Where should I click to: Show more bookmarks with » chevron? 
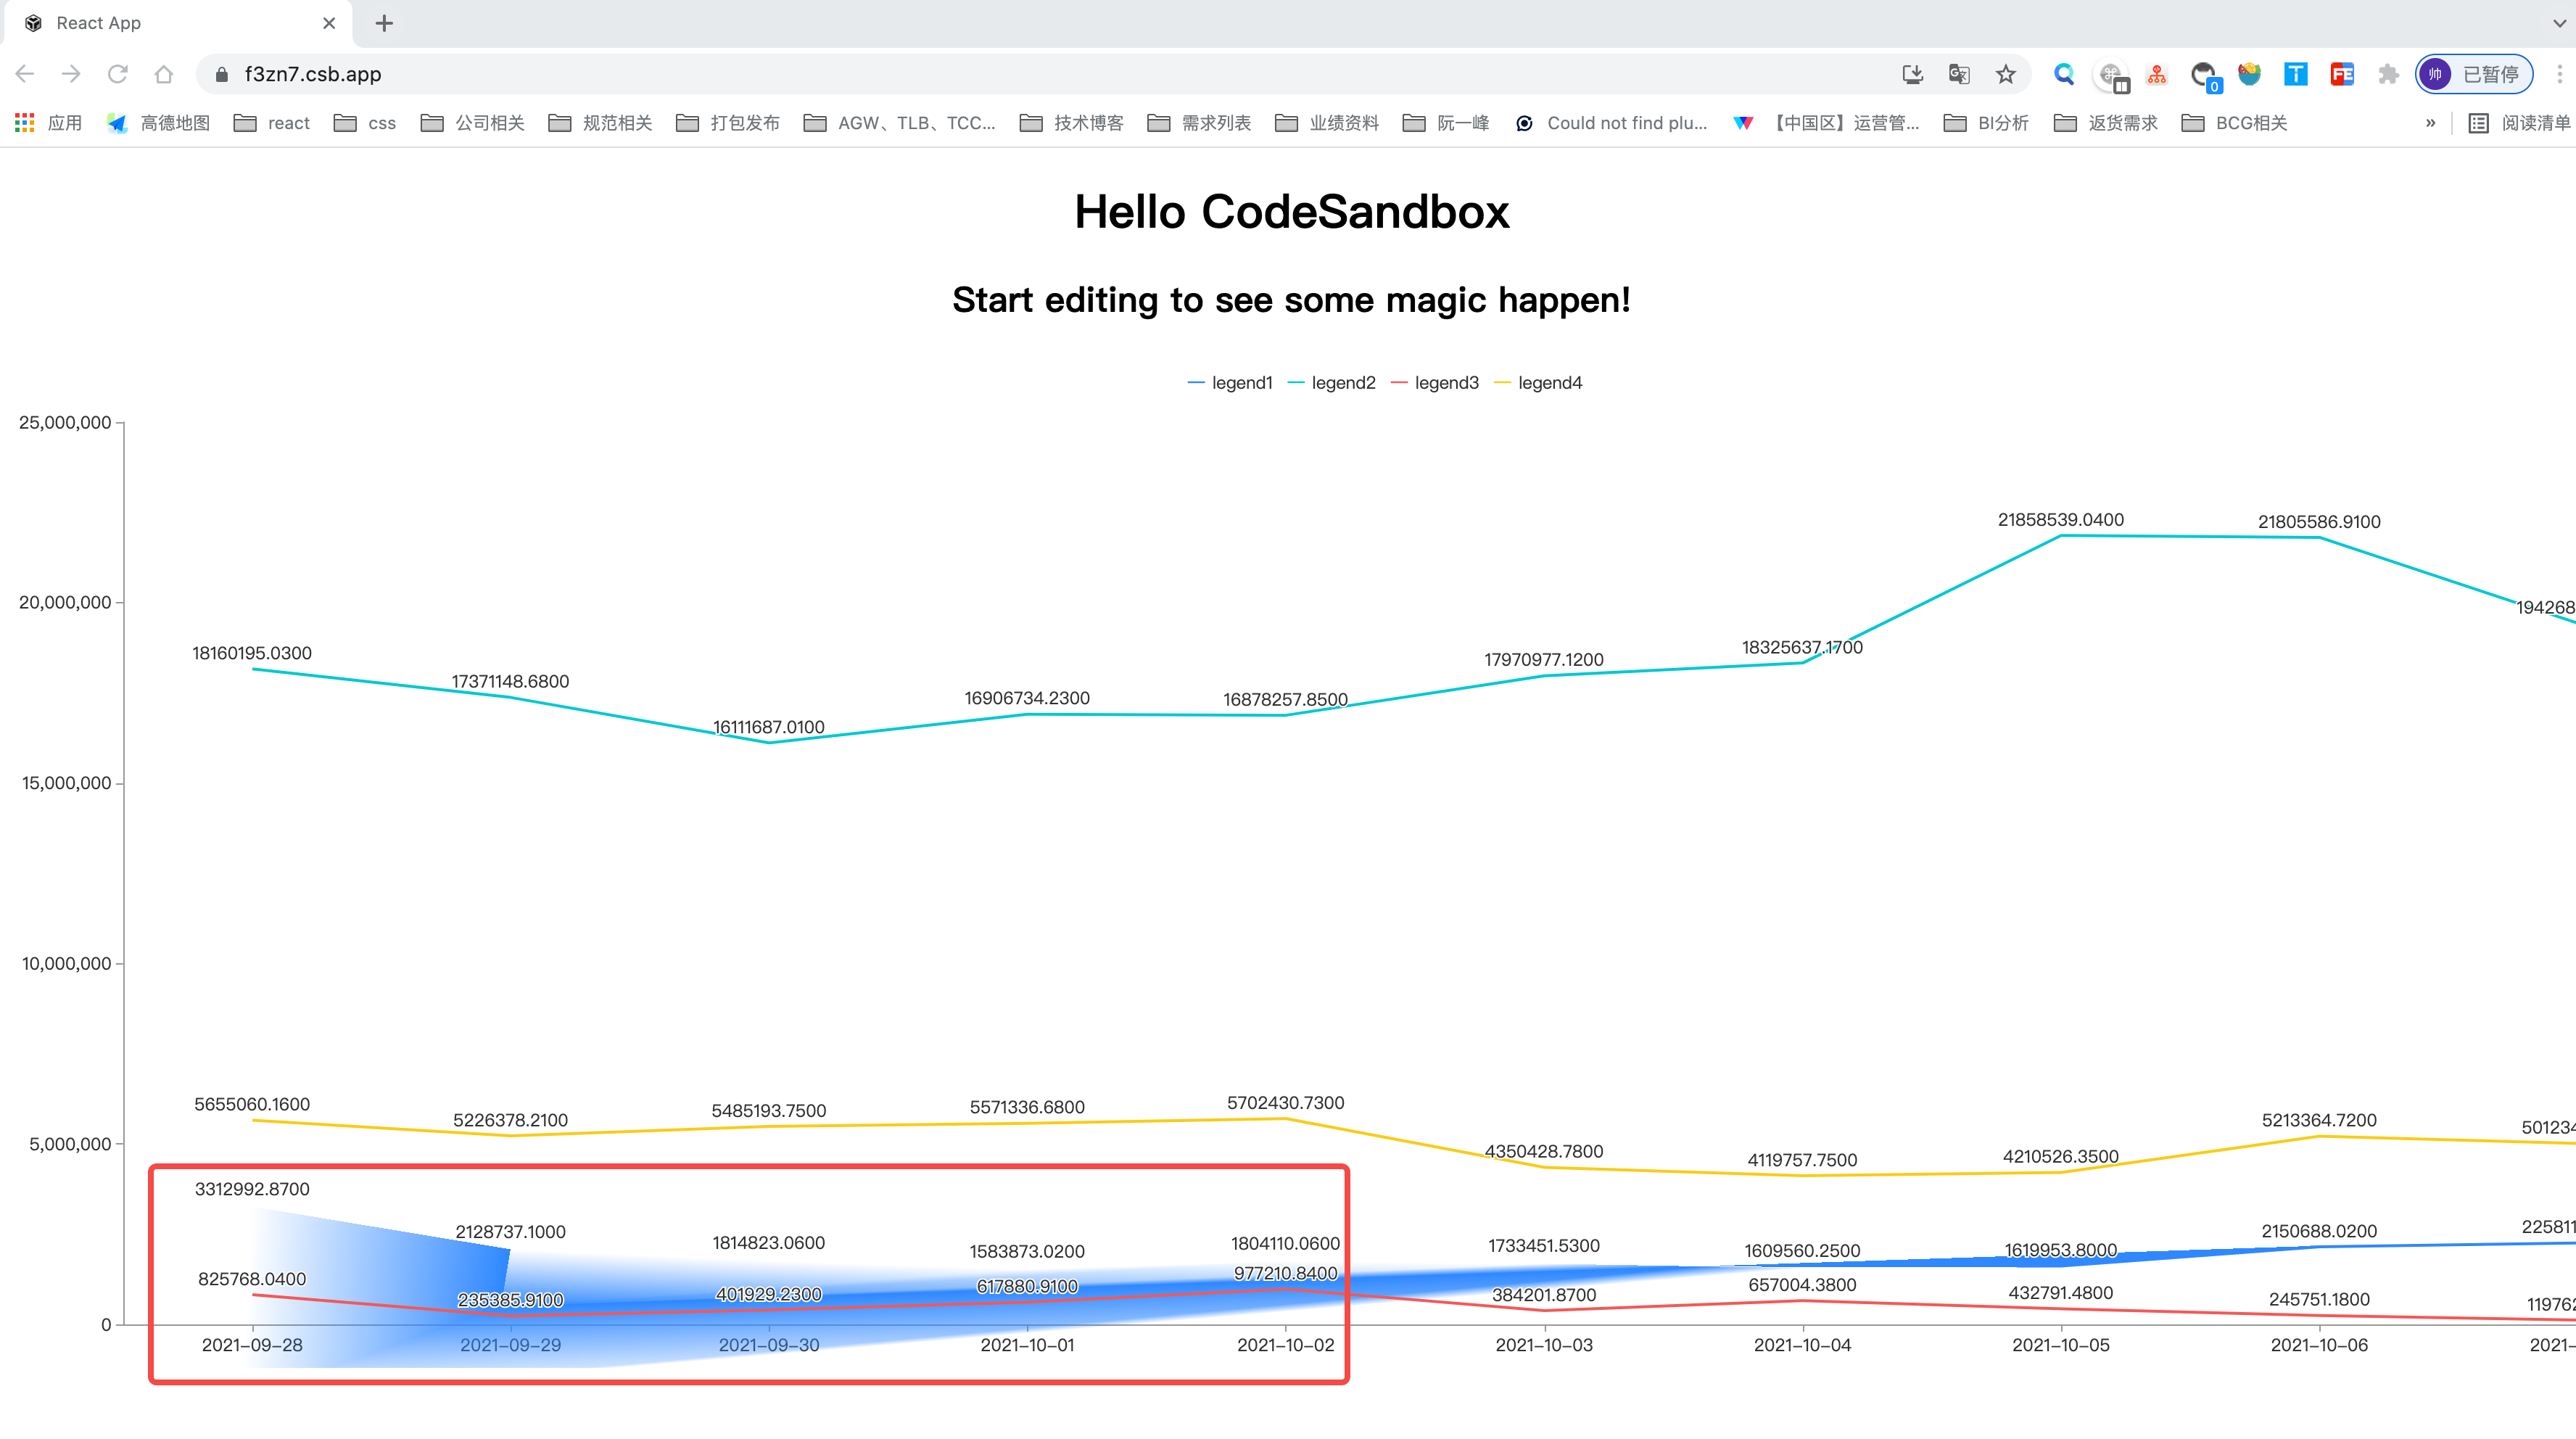[2430, 123]
